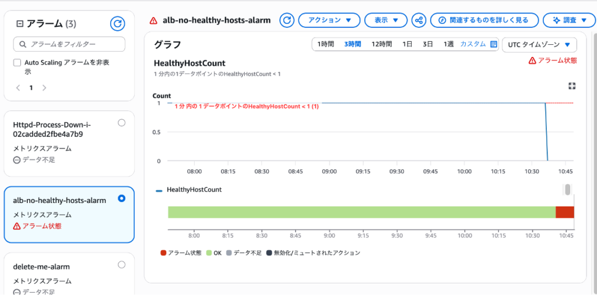
Task: Click the green OK legend swatch
Action: (209, 253)
